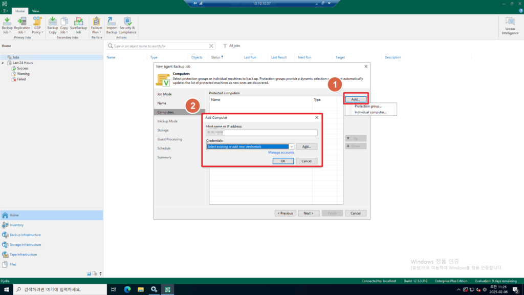The width and height of the screenshot is (524, 295).
Task: Open Security & Compliance analyzer
Action: pyautogui.click(x=127, y=26)
